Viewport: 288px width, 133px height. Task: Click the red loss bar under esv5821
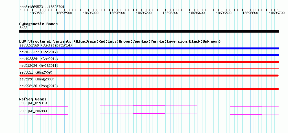tap(149, 76)
